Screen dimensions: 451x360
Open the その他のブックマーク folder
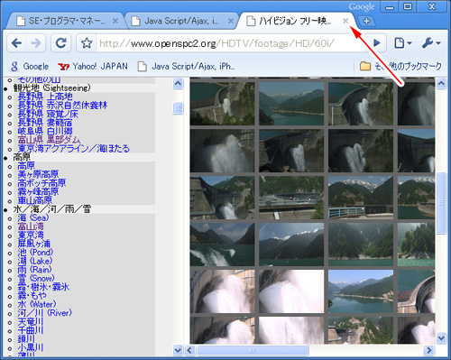400,66
